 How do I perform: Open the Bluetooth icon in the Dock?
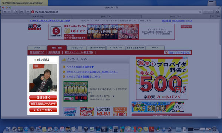pos(164,129)
